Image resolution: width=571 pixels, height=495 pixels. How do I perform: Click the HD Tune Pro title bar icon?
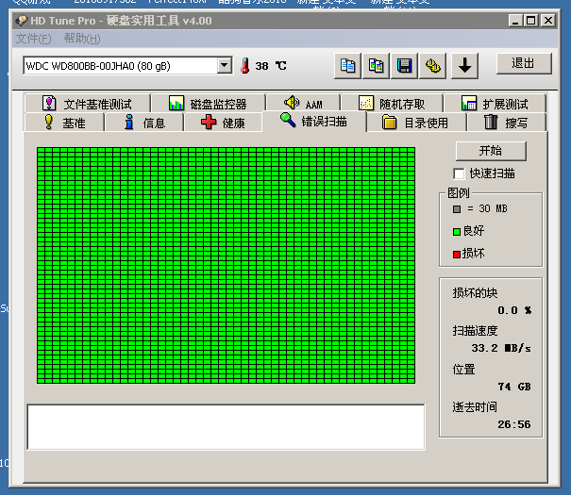point(21,21)
